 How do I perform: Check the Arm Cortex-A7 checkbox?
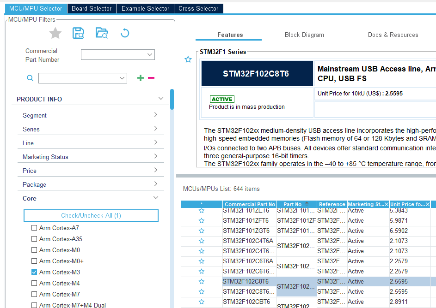pyautogui.click(x=34, y=228)
